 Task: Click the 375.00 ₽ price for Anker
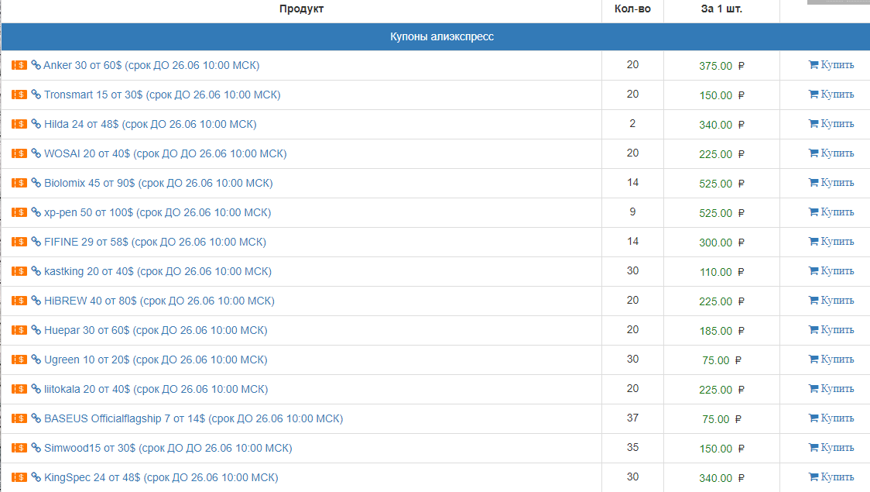(721, 66)
